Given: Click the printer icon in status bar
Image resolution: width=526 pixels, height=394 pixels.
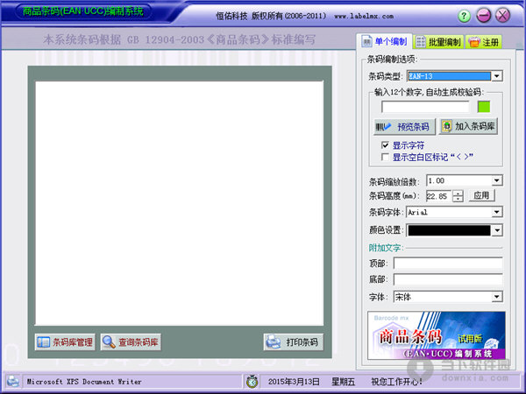Looking at the screenshot, I should click(x=13, y=381).
